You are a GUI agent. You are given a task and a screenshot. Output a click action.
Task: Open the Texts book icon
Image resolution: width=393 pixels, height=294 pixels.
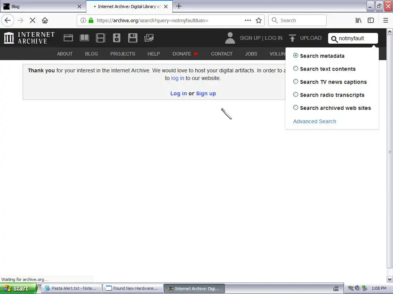84,38
